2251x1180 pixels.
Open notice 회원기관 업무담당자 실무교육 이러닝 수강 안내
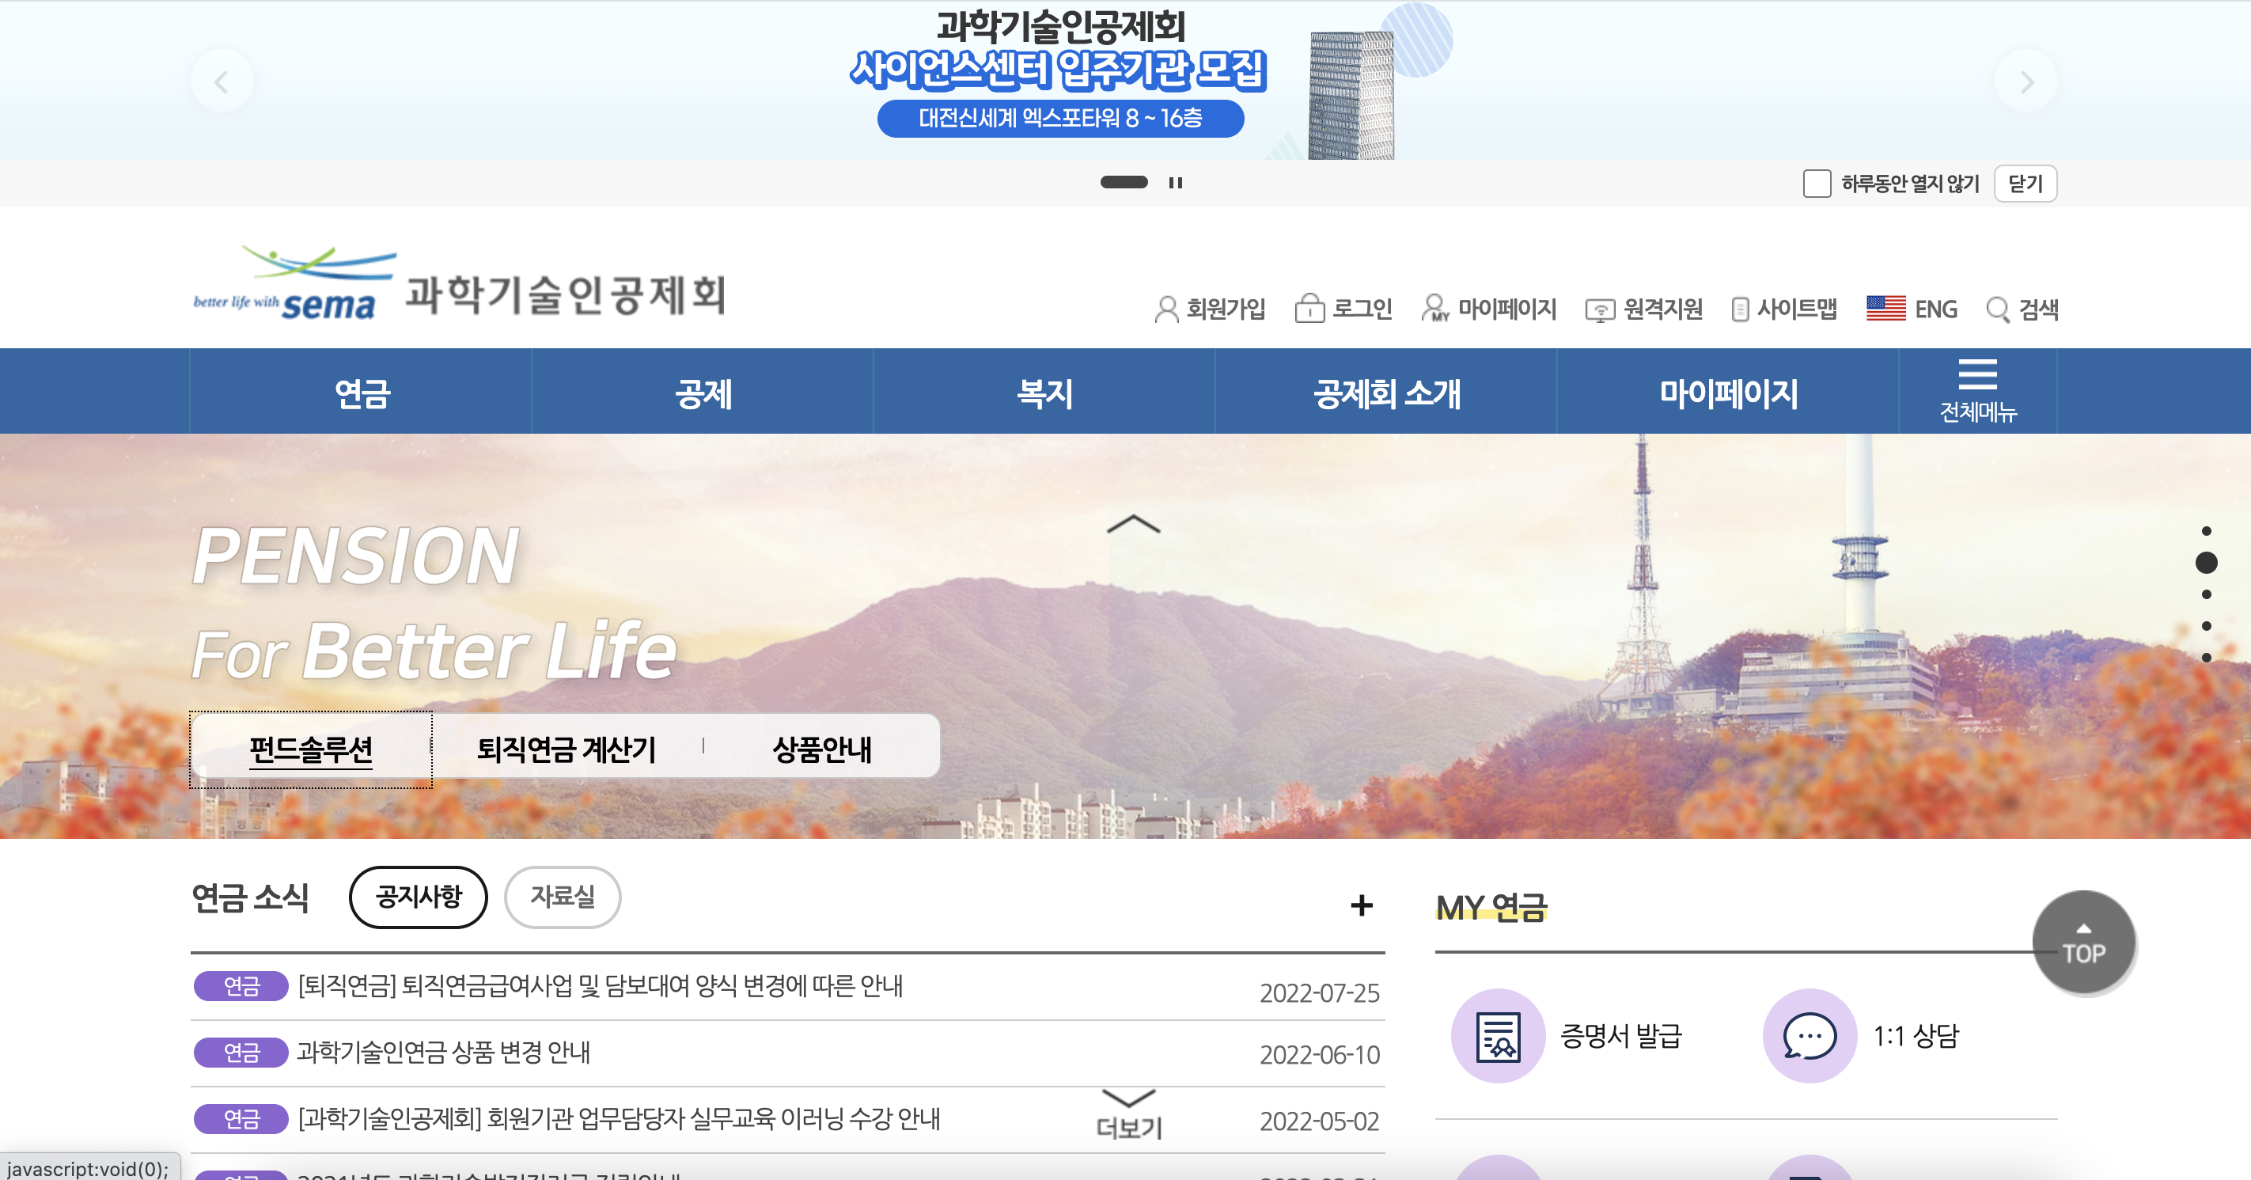tap(619, 1119)
